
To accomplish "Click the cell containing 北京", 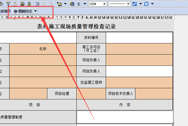I will [x=43, y=49].
